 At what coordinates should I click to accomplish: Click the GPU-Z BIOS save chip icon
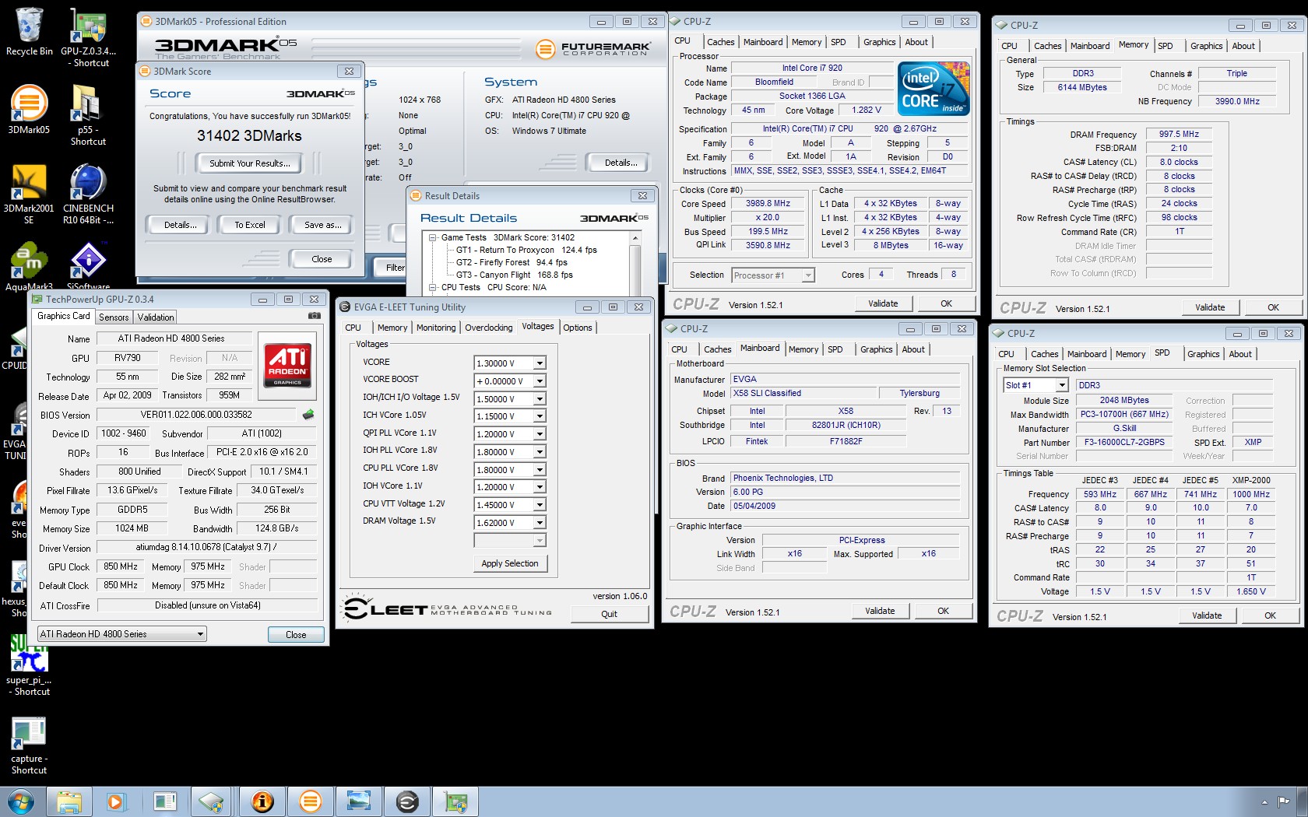point(308,415)
